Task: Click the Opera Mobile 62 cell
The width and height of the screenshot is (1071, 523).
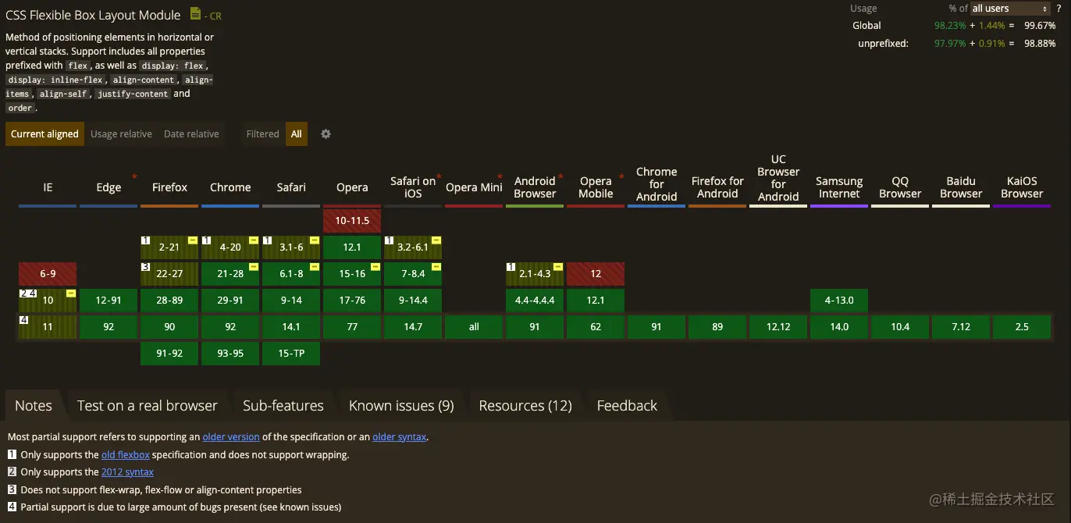Action: click(596, 327)
